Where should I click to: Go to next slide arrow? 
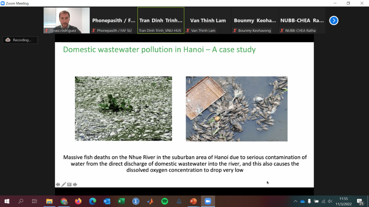coord(75,184)
